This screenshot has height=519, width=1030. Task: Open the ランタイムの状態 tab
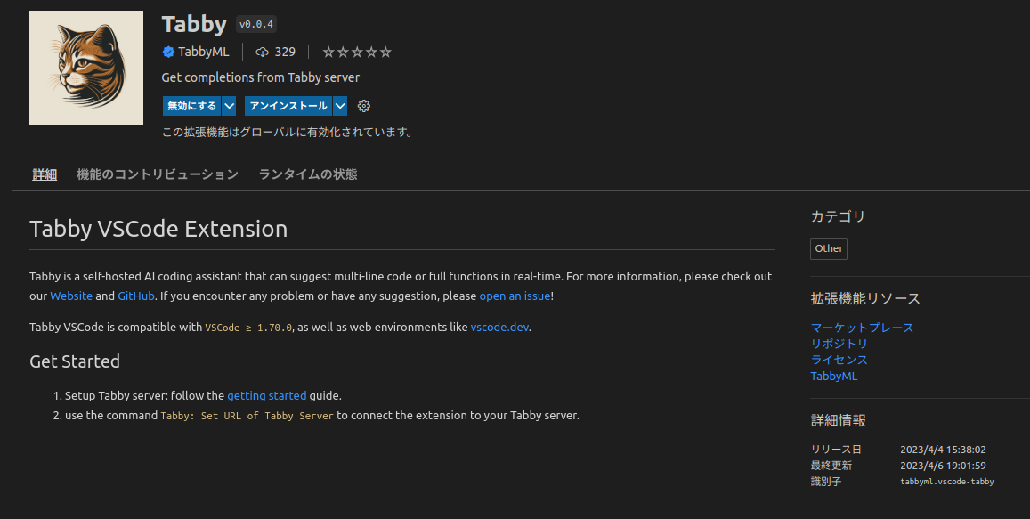(x=306, y=174)
